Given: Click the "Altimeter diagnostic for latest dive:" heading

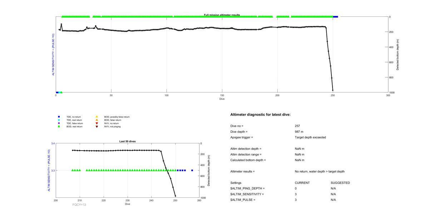Looking at the screenshot, I should pos(261,115).
